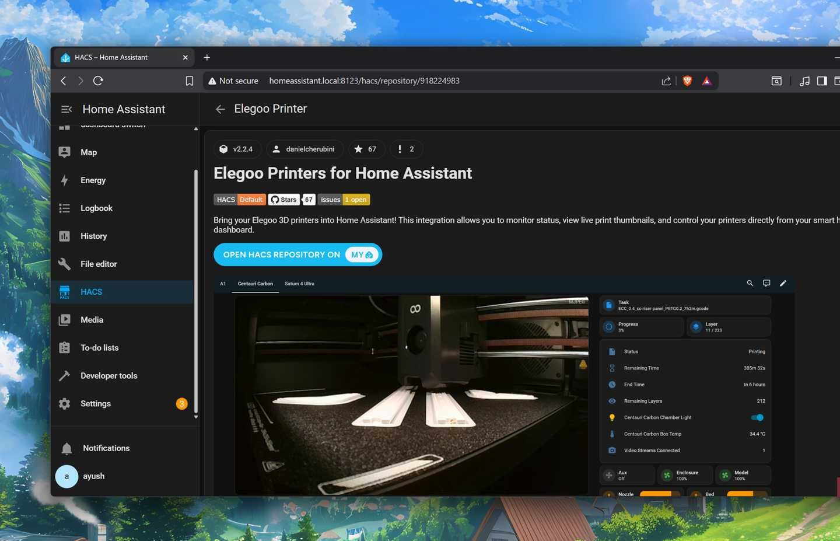Screen dimensions: 840x541
Task: Open HACS in the sidebar
Action: [91, 292]
